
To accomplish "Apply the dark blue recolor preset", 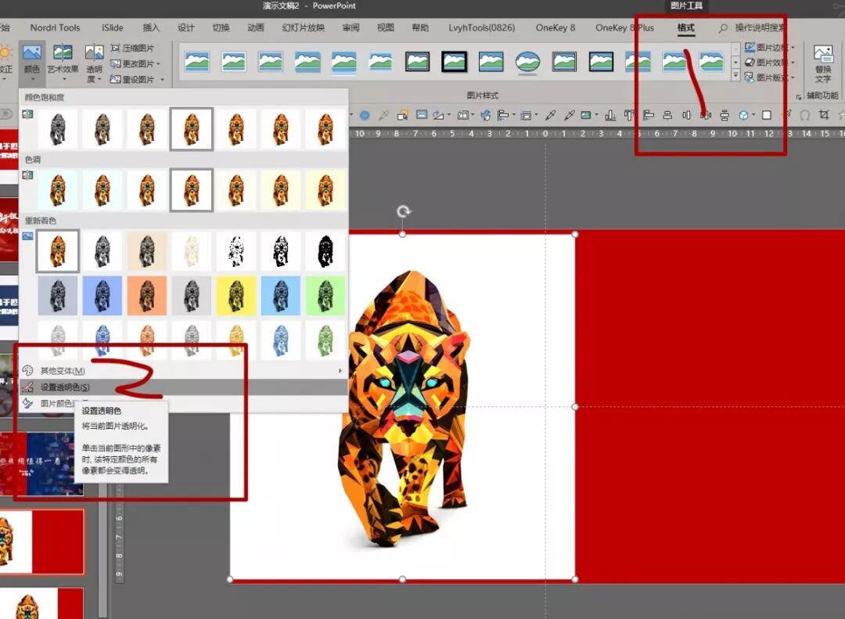I will click(x=102, y=296).
